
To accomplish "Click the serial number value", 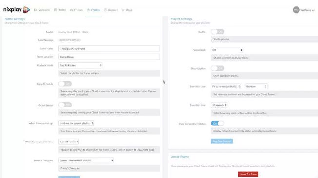I will 69,40.
